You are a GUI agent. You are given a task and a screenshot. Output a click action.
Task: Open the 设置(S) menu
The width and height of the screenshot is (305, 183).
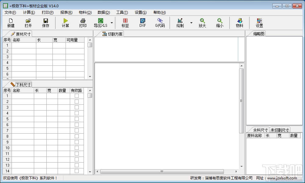coord(141,12)
